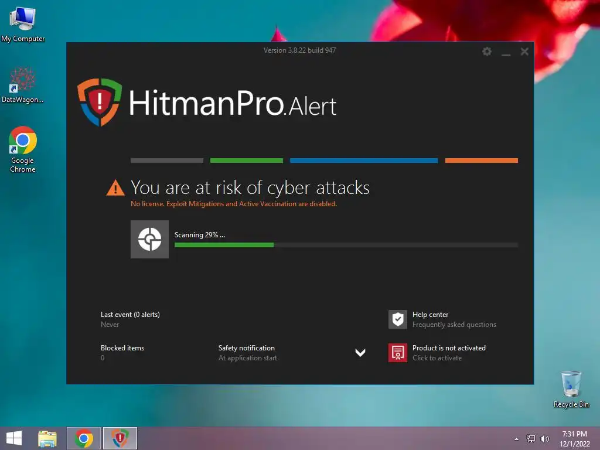Open the network tray icon

click(x=531, y=439)
